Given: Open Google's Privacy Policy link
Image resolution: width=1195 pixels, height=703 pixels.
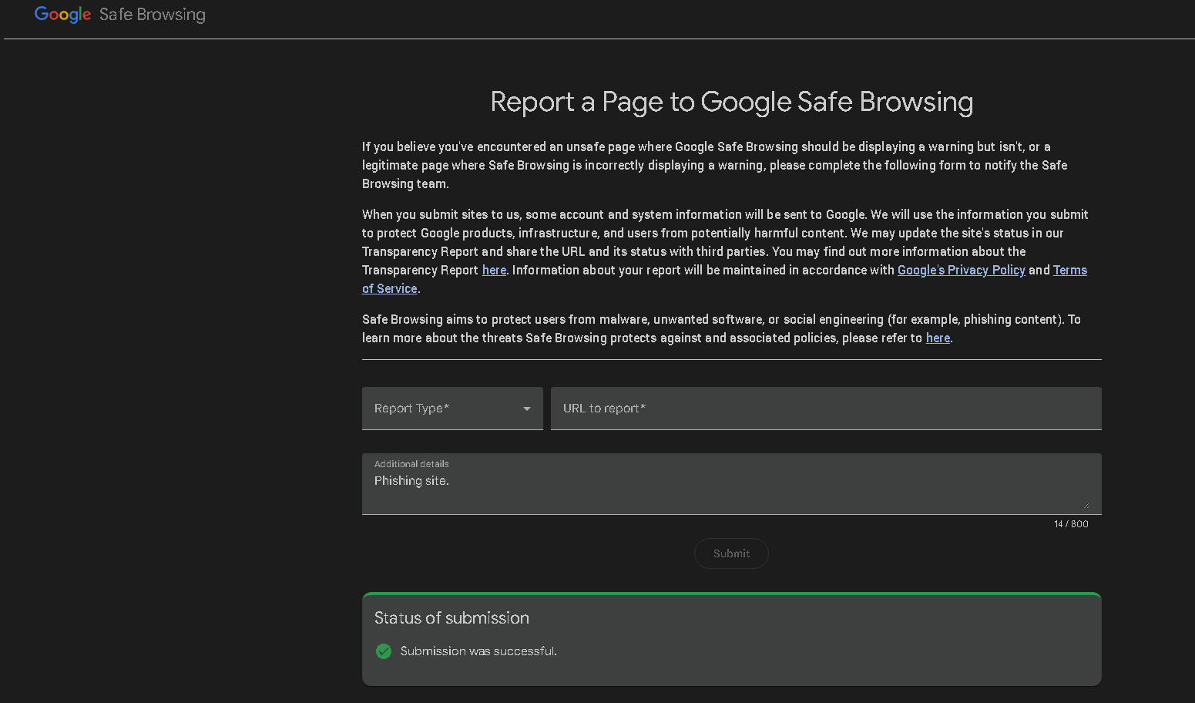Looking at the screenshot, I should tap(961, 270).
